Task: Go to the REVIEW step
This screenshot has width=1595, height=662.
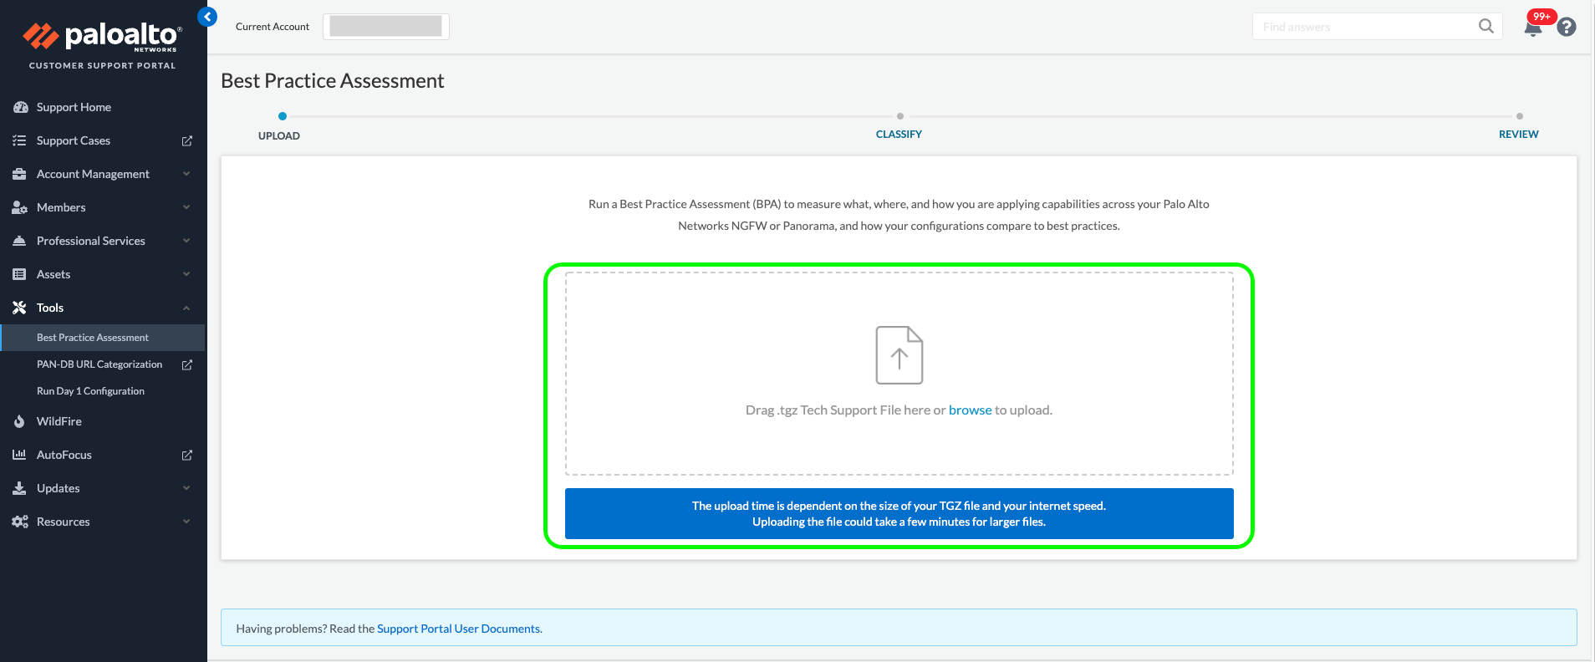Action: (1518, 134)
